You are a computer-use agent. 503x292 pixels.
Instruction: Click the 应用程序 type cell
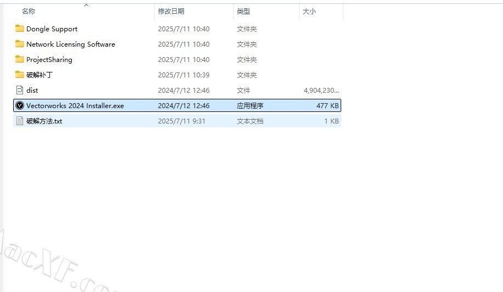tap(250, 105)
